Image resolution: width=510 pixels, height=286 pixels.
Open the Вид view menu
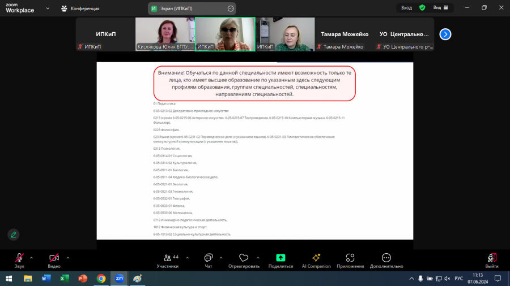441,8
